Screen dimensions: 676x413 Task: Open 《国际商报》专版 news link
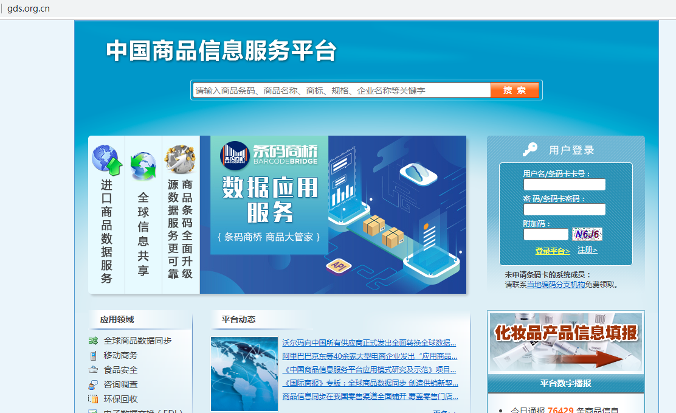[x=370, y=383]
